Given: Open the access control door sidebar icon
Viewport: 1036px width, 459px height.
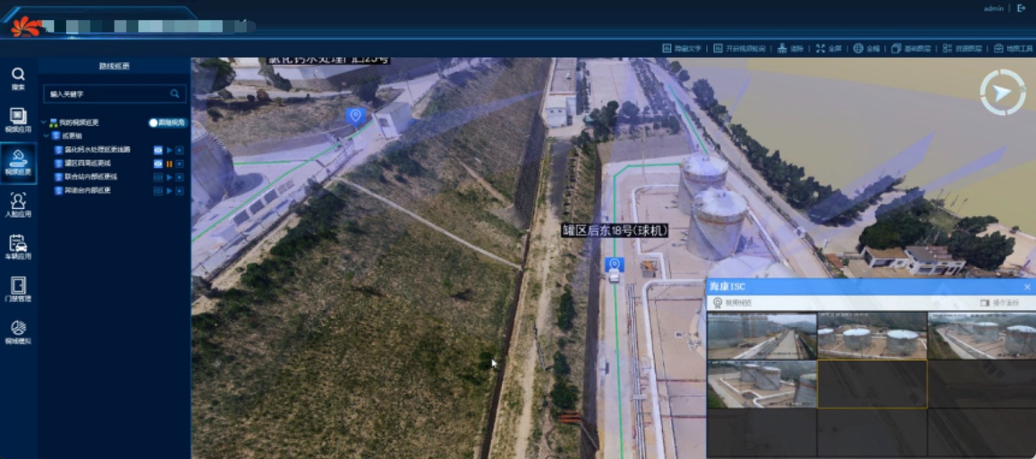Looking at the screenshot, I should (x=18, y=289).
